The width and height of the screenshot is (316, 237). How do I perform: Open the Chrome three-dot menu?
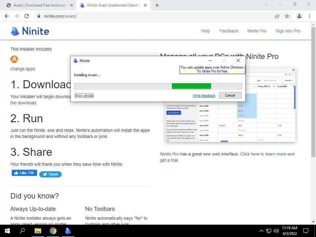pyautogui.click(x=309, y=16)
